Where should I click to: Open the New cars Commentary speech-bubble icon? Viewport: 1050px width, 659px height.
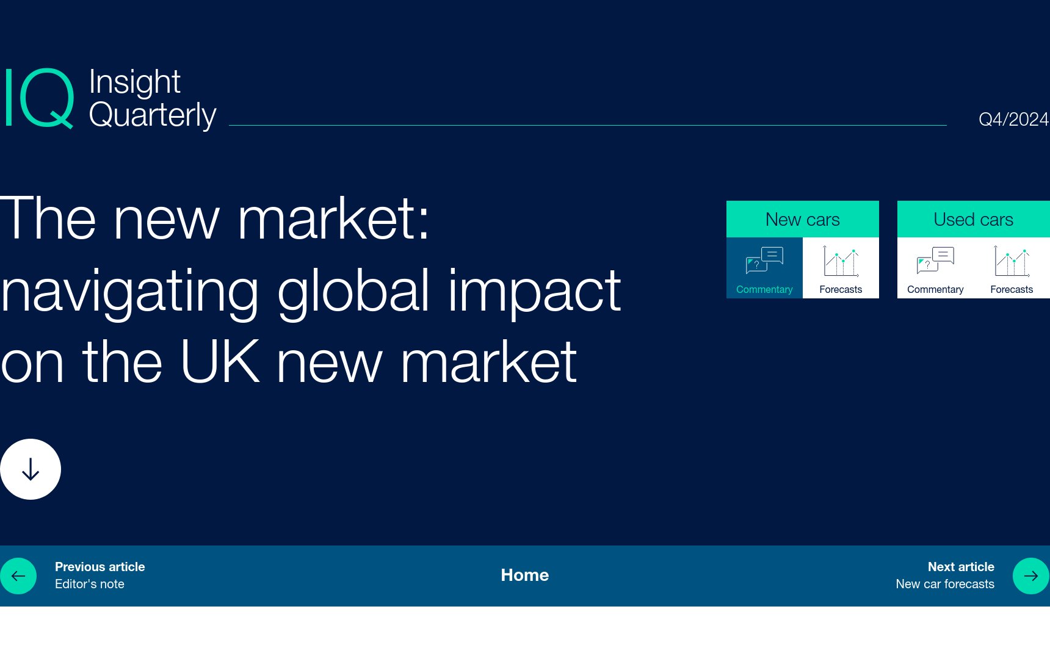tap(764, 261)
